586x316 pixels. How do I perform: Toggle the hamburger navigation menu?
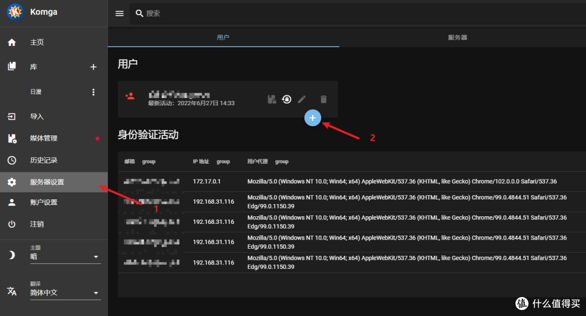pyautogui.click(x=119, y=14)
